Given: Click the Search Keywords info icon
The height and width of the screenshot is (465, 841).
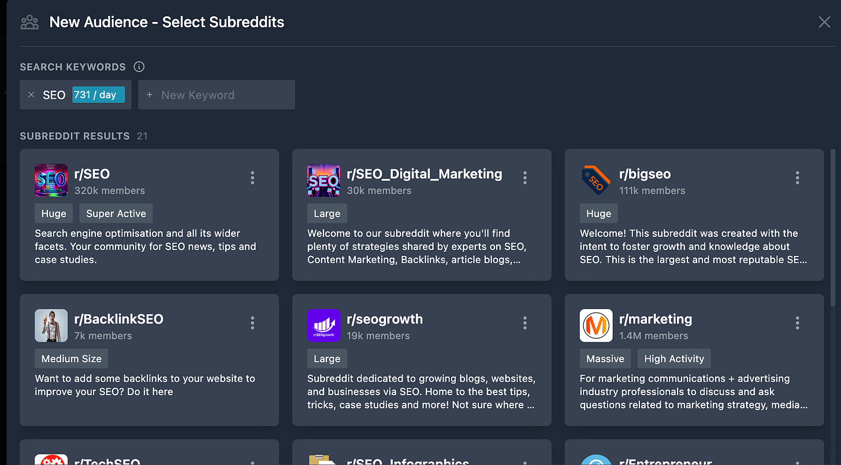Looking at the screenshot, I should click(139, 66).
